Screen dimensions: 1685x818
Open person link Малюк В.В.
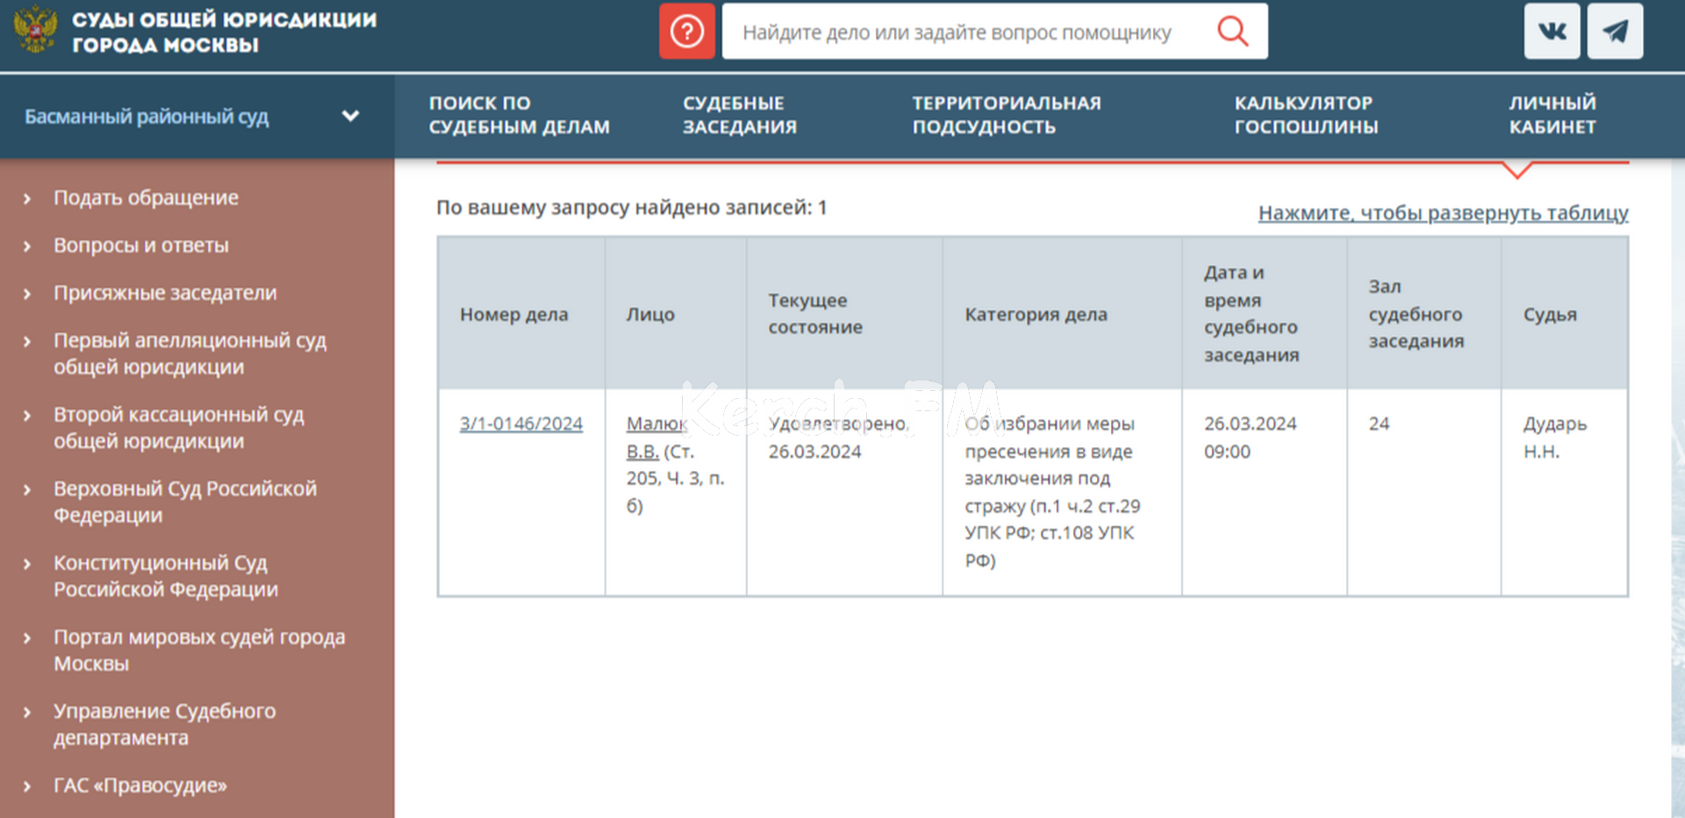tap(656, 437)
